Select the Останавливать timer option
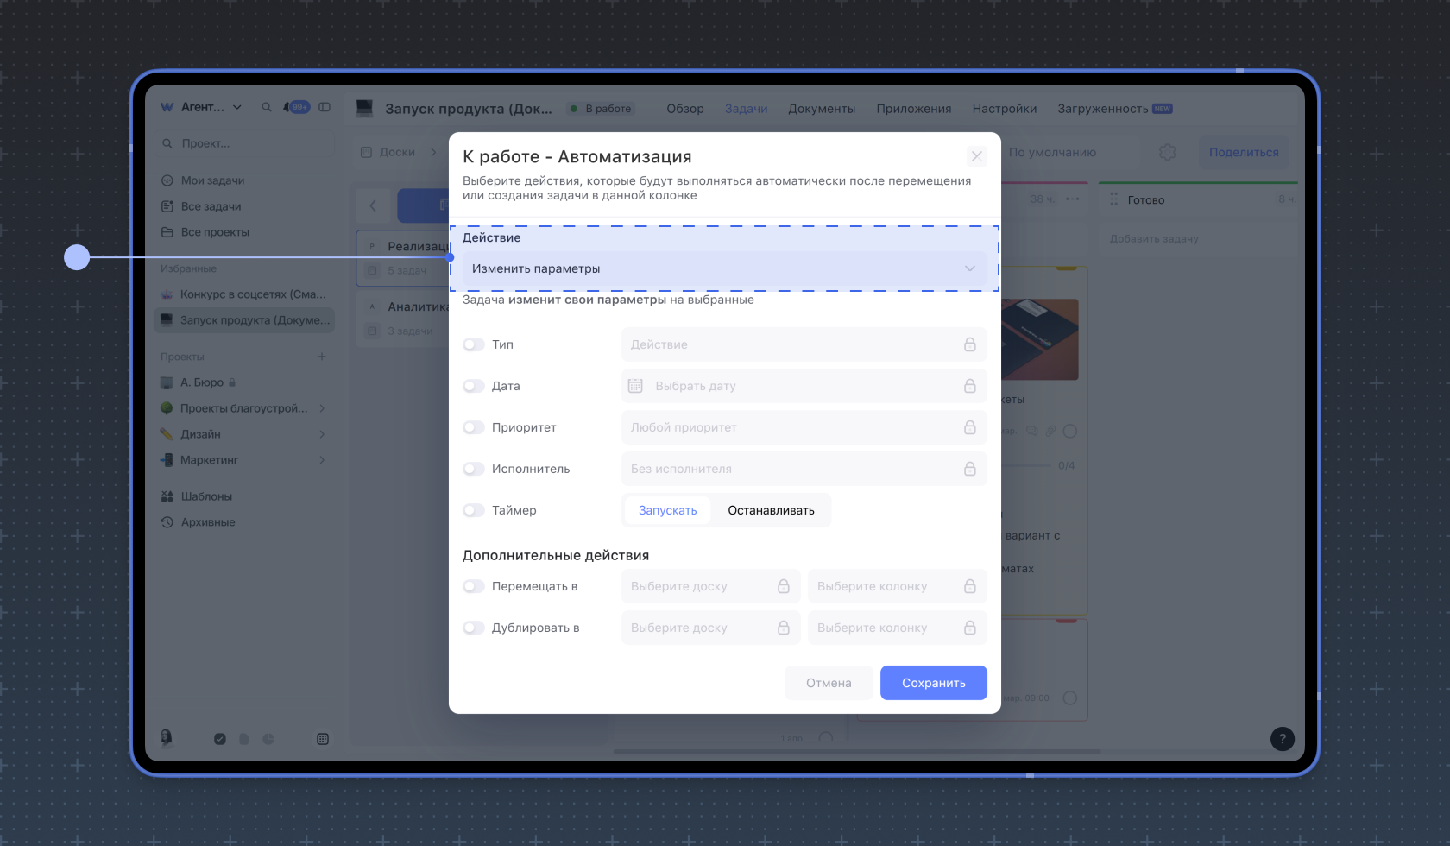Viewport: 1450px width, 846px height. coord(771,510)
